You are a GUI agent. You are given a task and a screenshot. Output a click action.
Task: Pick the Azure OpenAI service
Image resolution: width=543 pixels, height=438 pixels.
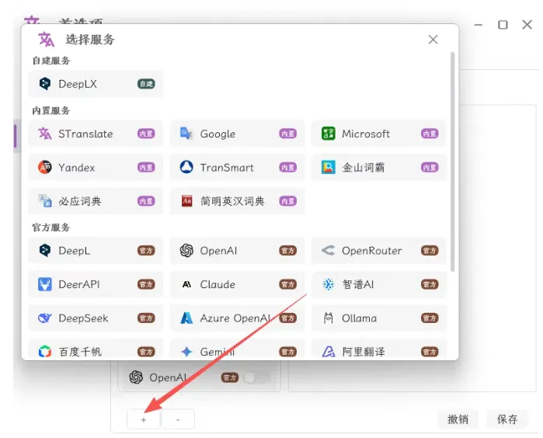click(237, 318)
